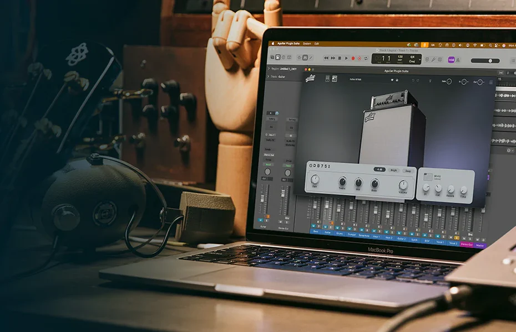Click the Gain knob on the DB751
Viewport: 516px width, 332px height.
(x=315, y=179)
